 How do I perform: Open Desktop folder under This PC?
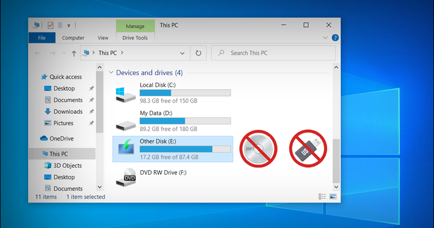[64, 177]
